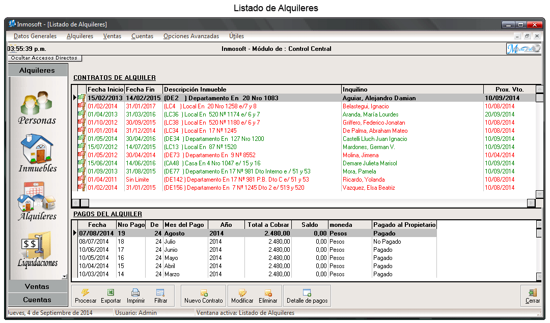Open the Útiles menu
550x323 pixels.
[236, 36]
